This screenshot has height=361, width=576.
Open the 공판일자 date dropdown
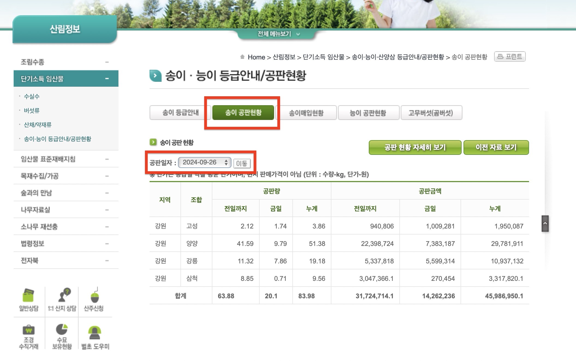pos(204,163)
